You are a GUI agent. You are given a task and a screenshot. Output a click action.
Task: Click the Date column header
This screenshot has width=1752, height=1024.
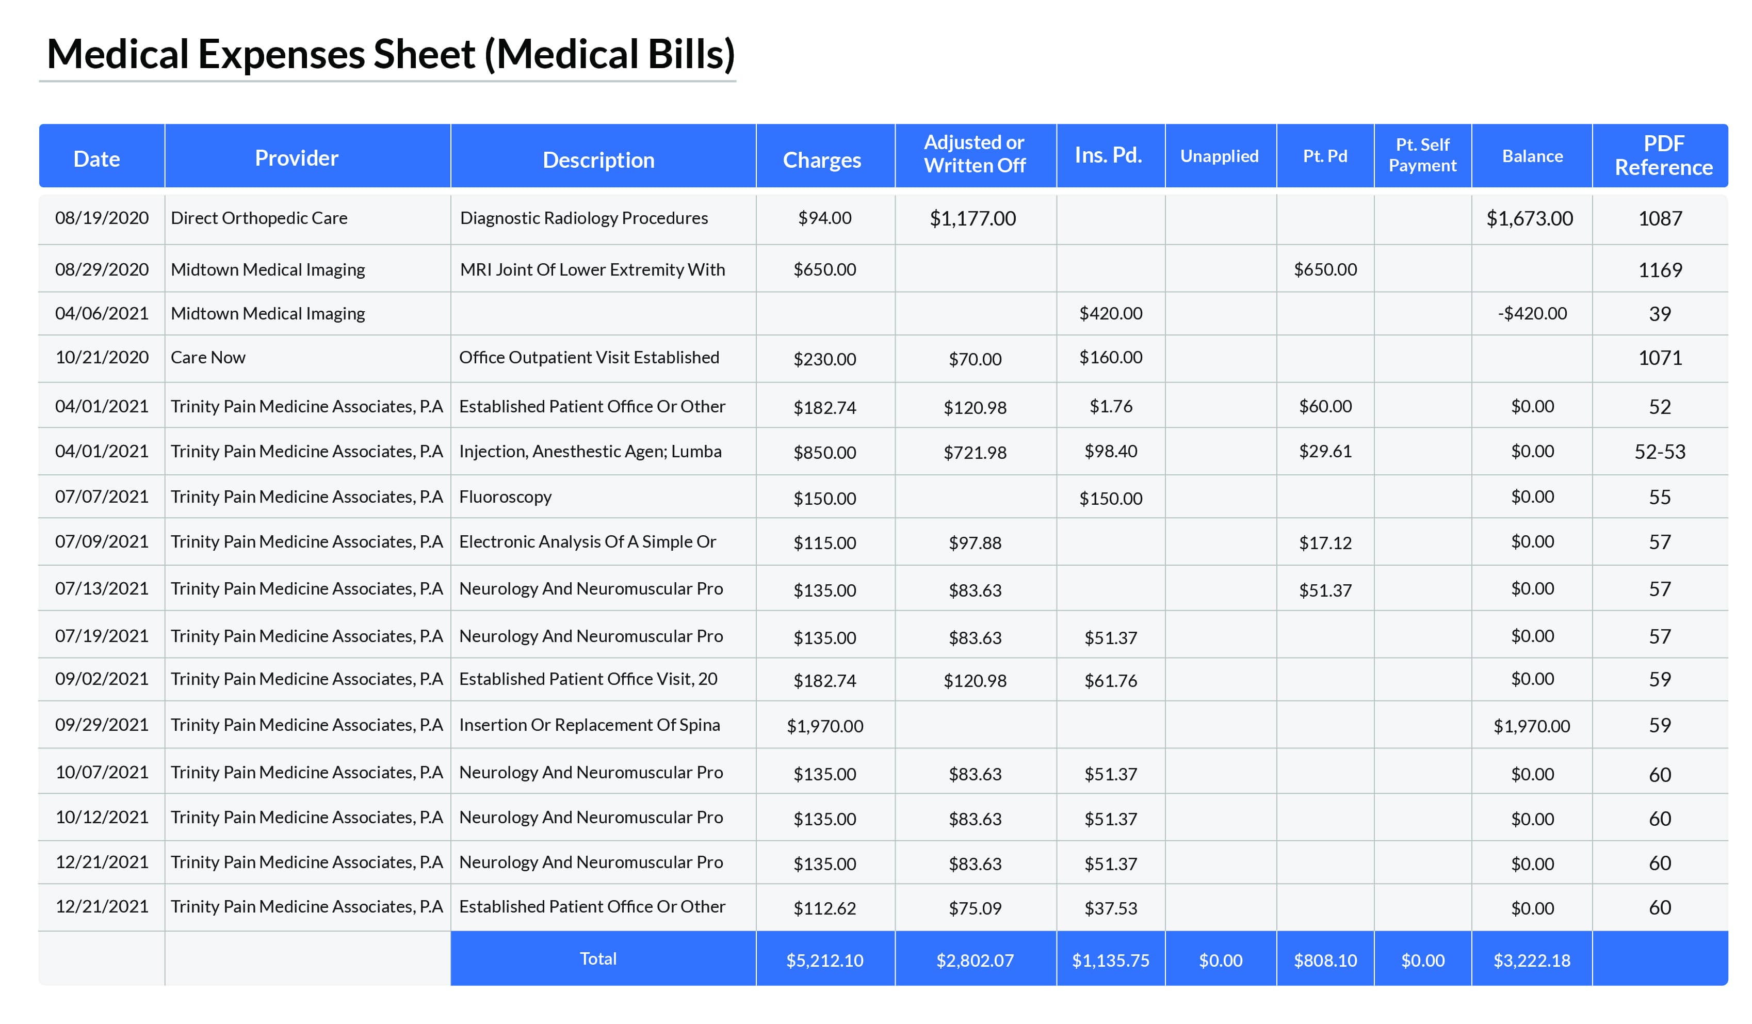point(96,158)
